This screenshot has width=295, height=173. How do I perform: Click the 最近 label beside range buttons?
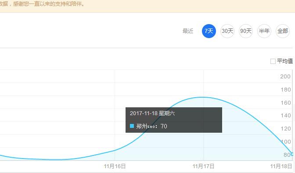coord(188,31)
